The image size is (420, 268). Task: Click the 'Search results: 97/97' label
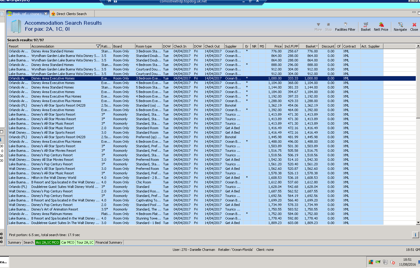click(26, 40)
